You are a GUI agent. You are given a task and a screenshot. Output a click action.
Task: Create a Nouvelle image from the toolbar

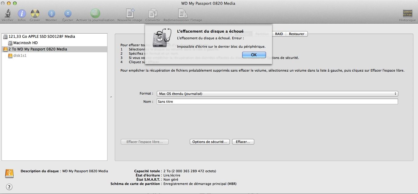coord(130,13)
